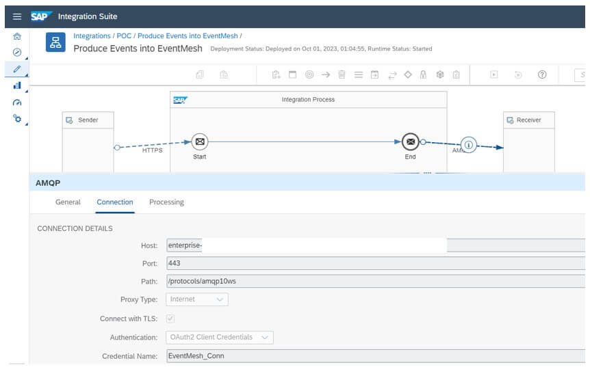Image resolution: width=590 pixels, height=367 pixels.
Task: Open the Integrations breadcrumb link
Action: (92, 36)
